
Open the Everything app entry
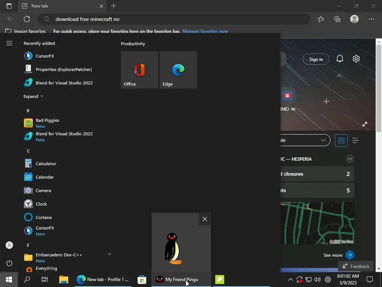pos(40,268)
